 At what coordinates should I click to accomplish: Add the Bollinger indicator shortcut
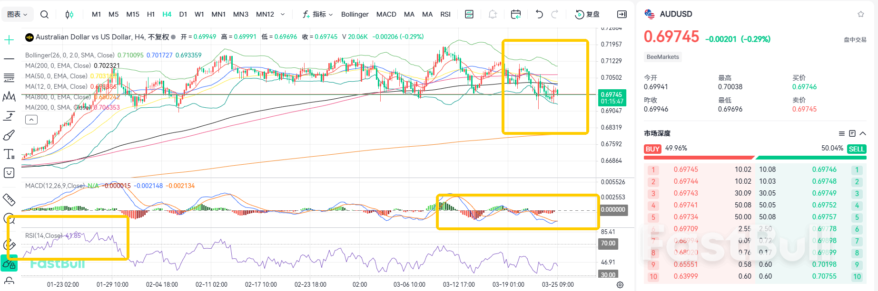(x=355, y=14)
